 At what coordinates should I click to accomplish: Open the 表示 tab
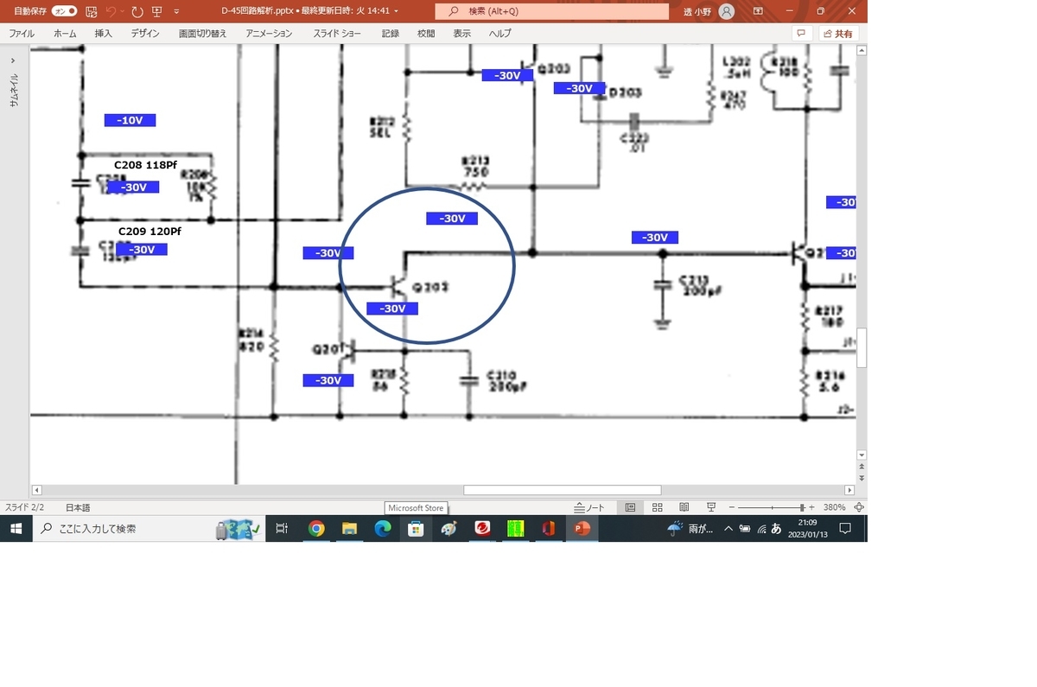pyautogui.click(x=461, y=34)
